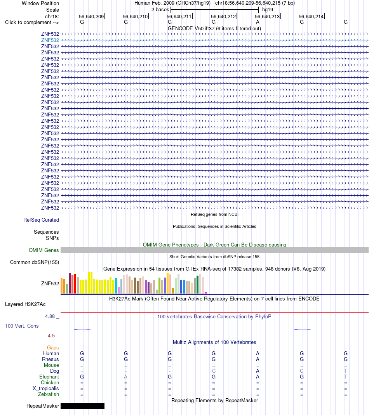This screenshot has height=415, width=369.
Task: Open "Multiz Alignments of 100 Vertebrates" title
Action: click(x=214, y=342)
